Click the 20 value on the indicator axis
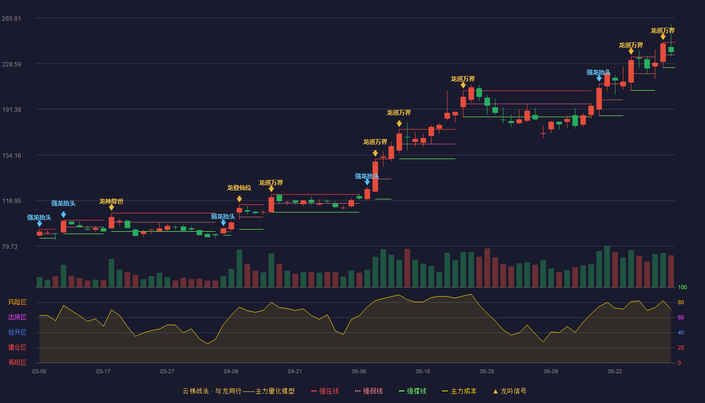This screenshot has height=403, width=705. (681, 348)
